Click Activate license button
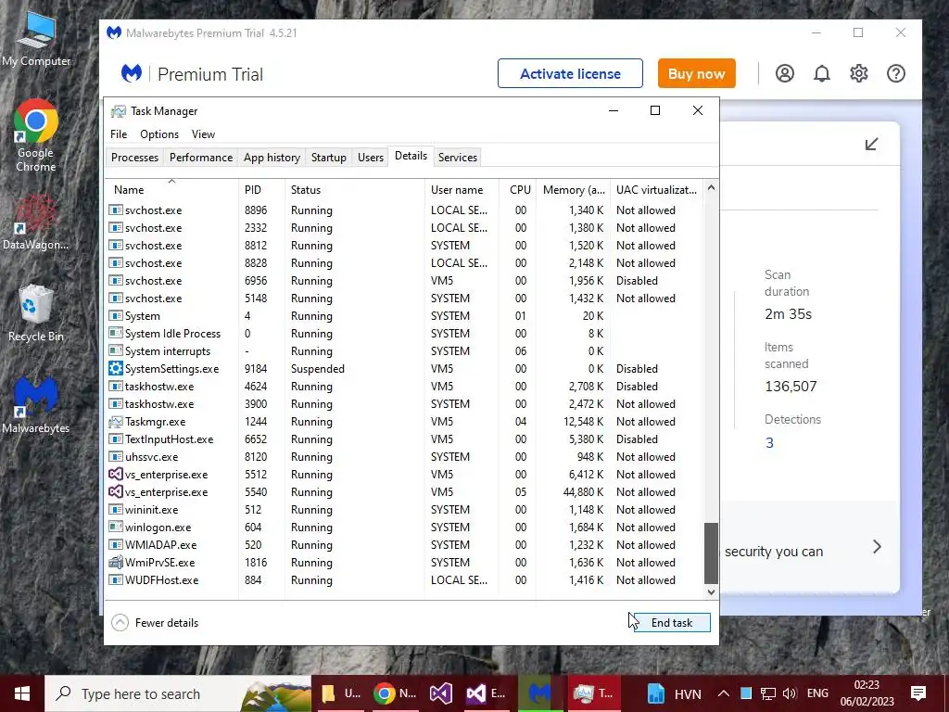Screen dimensions: 949x712 [x=570, y=73]
